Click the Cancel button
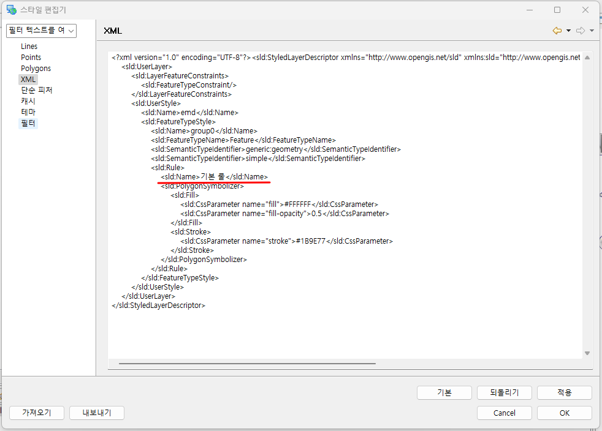Screen dimensions: 602x431 coord(505,413)
